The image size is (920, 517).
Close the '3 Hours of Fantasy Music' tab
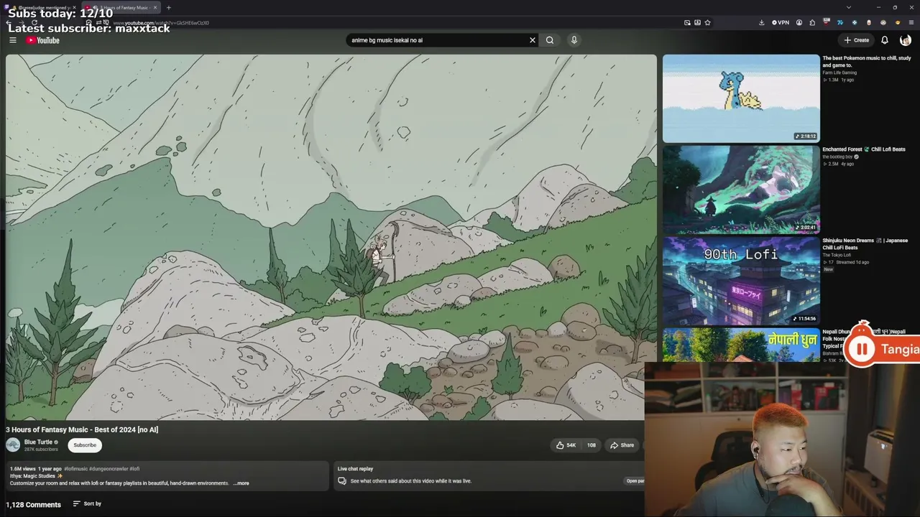[x=155, y=7]
